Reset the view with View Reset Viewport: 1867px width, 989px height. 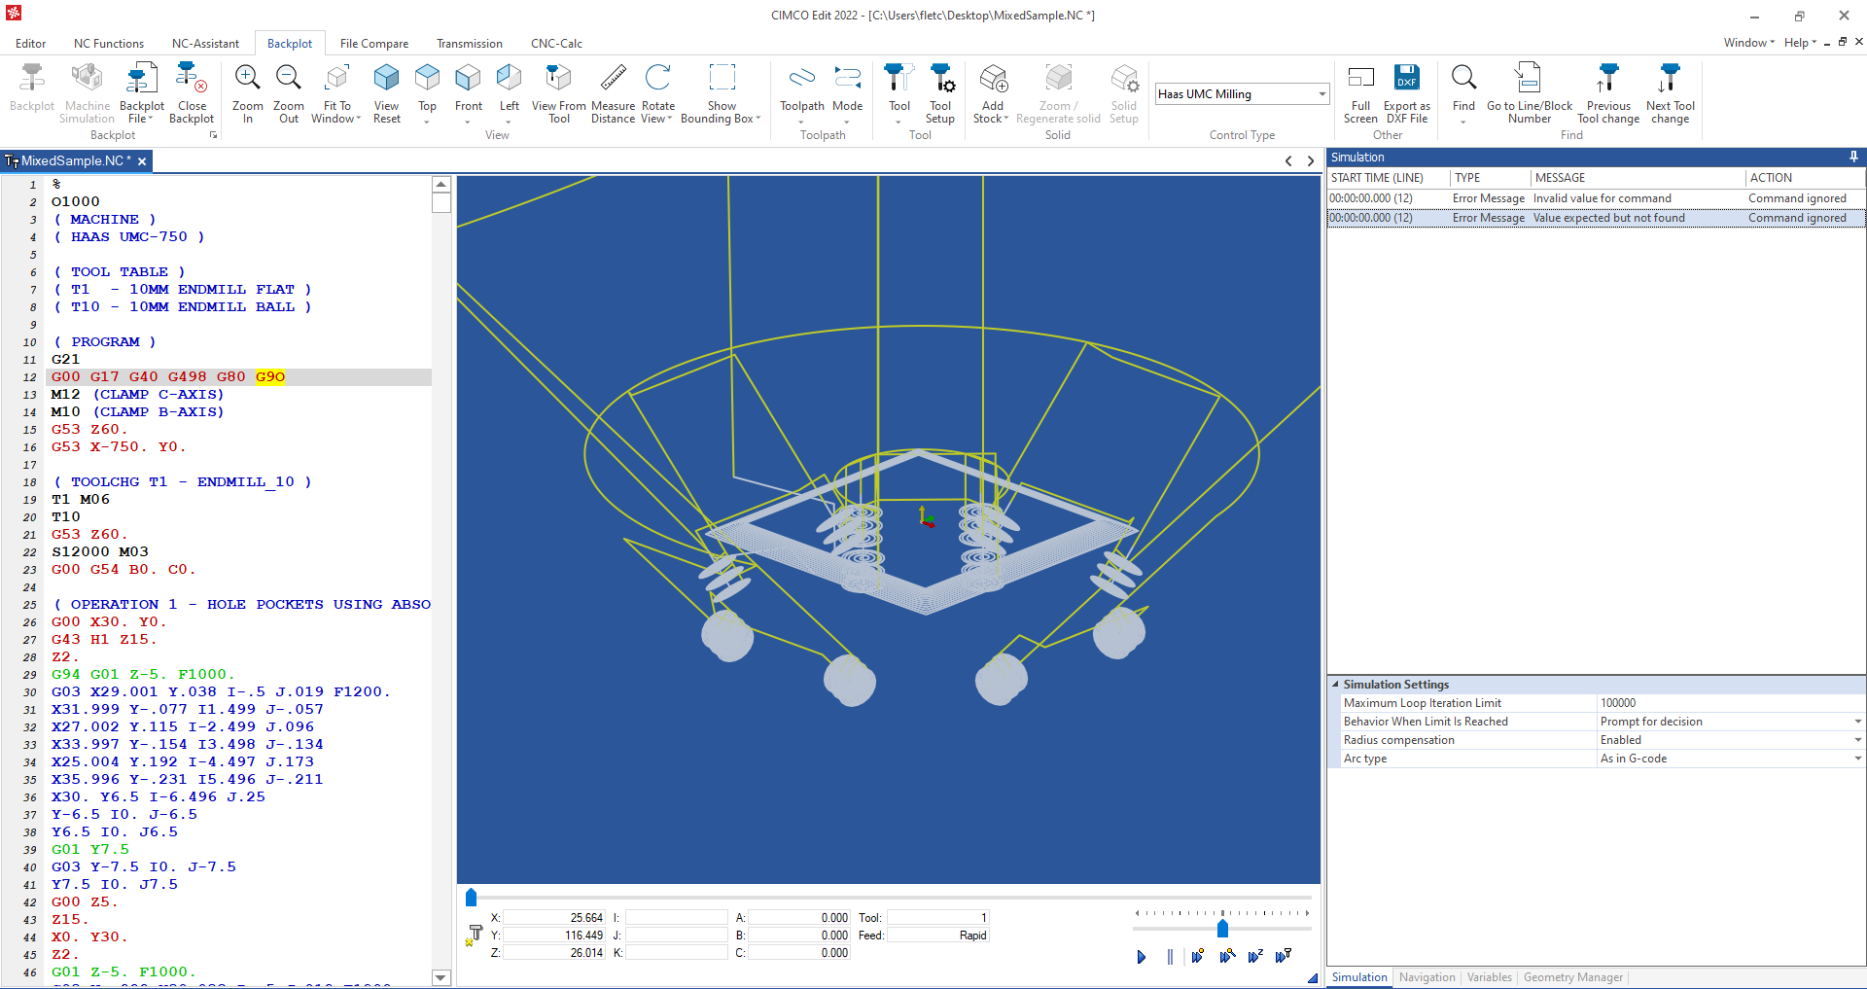point(386,93)
